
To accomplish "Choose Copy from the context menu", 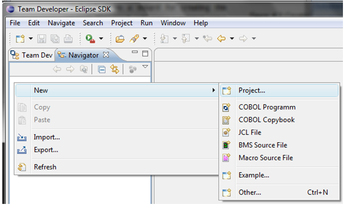I will (117, 107).
